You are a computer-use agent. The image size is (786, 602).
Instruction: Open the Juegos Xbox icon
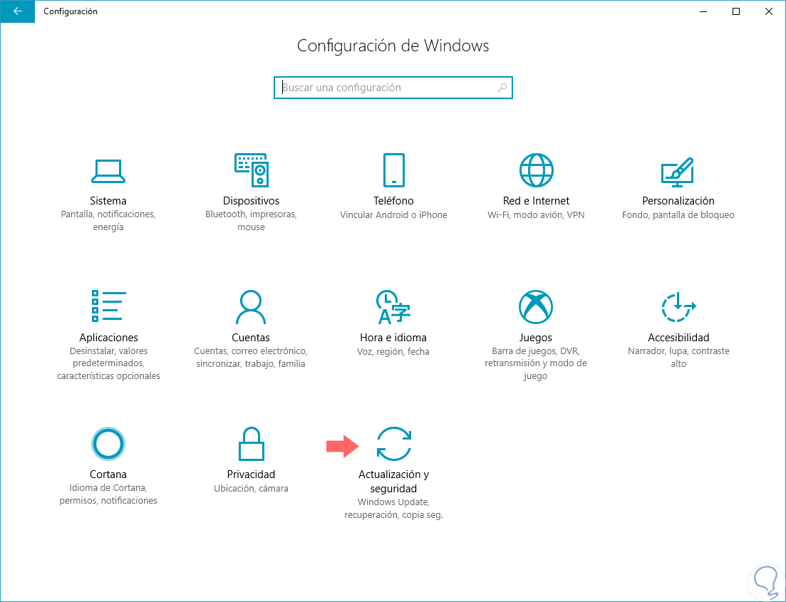[x=536, y=307]
